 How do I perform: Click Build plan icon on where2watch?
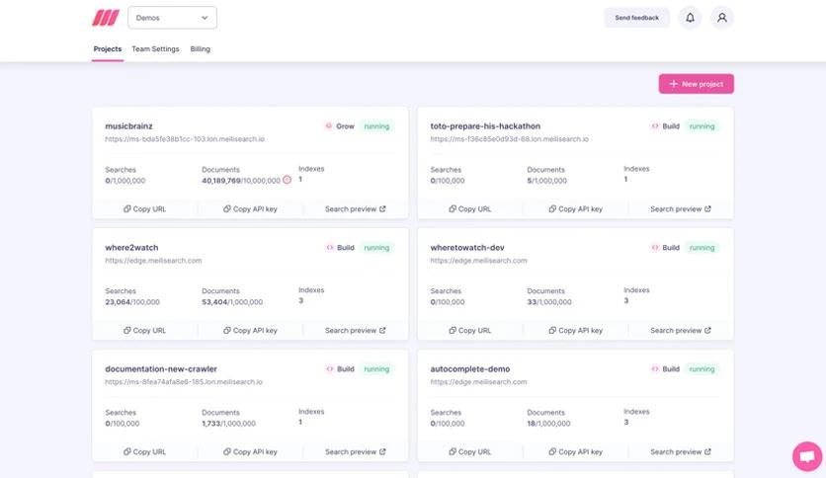pos(329,248)
